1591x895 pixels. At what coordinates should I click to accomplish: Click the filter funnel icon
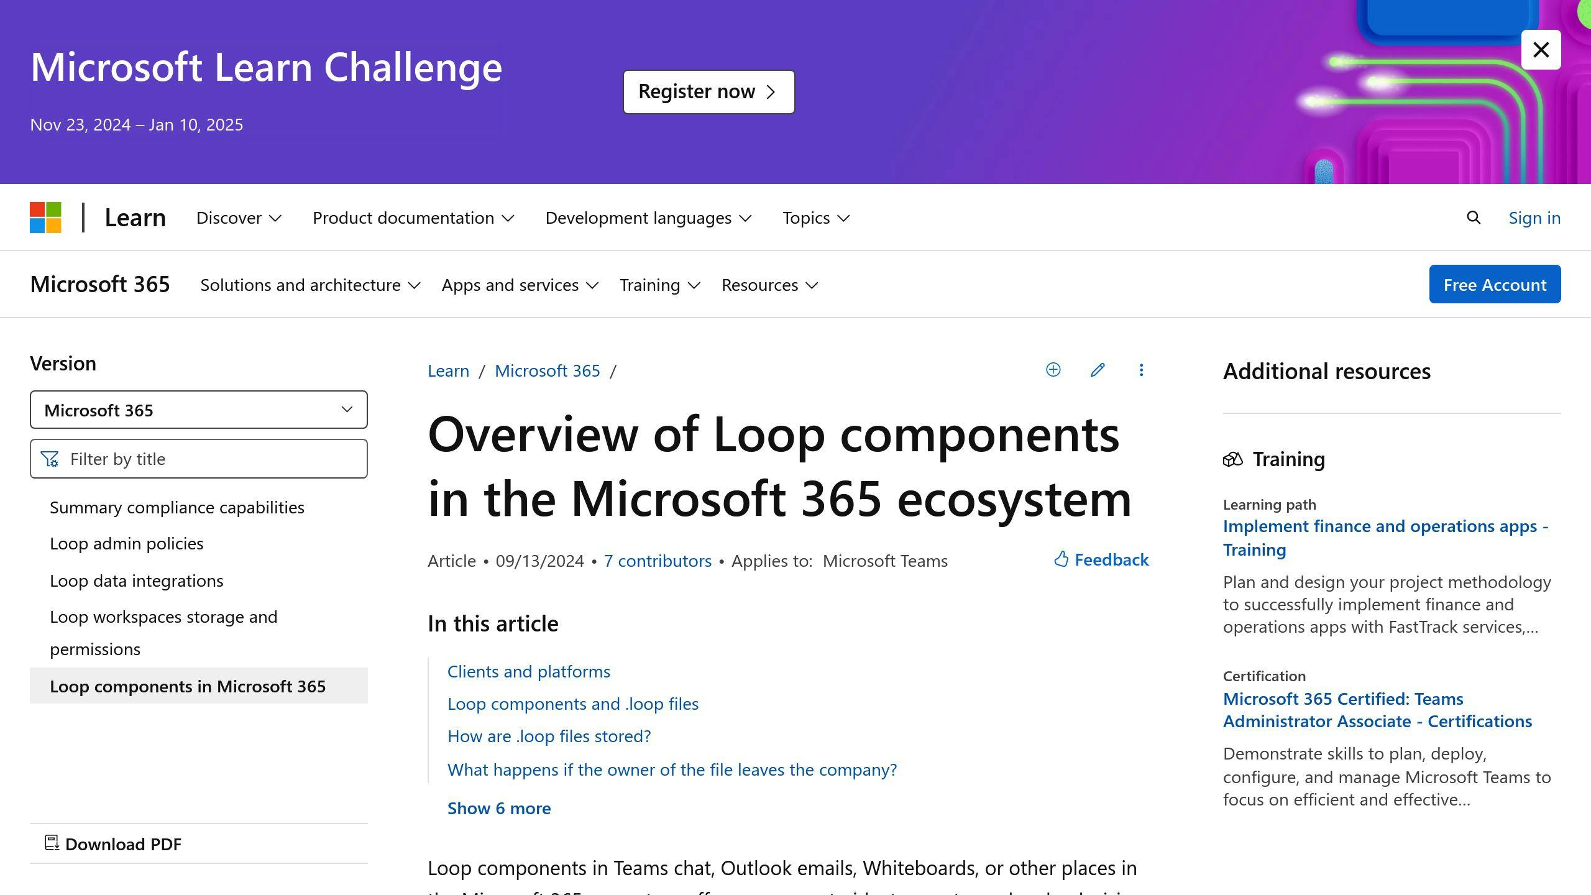click(x=50, y=459)
